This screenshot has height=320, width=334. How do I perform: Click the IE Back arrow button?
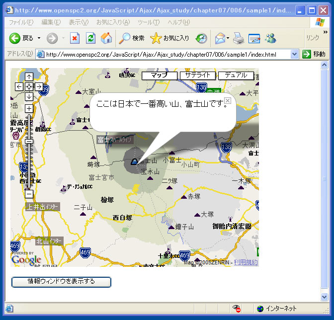[15, 38]
